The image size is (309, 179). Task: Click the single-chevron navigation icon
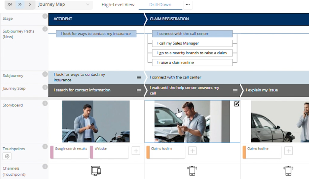coord(30,4)
